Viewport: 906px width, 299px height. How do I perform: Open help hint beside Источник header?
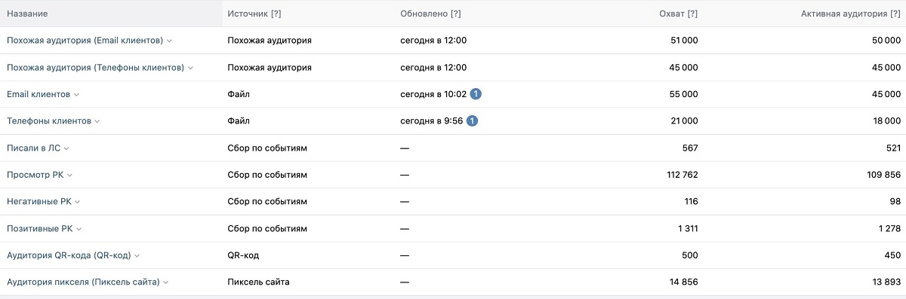tap(276, 14)
